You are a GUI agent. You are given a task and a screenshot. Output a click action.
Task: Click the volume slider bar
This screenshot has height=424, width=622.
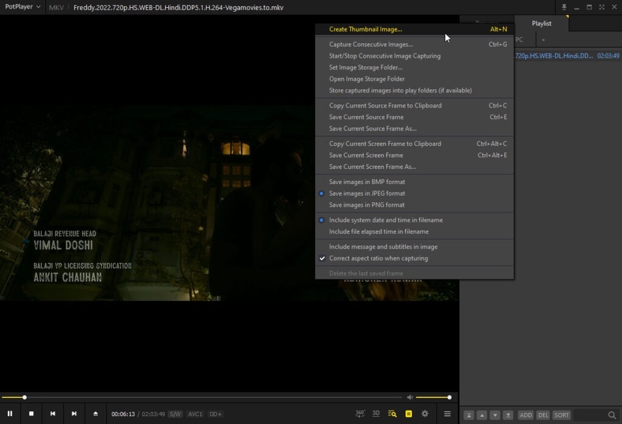point(432,397)
